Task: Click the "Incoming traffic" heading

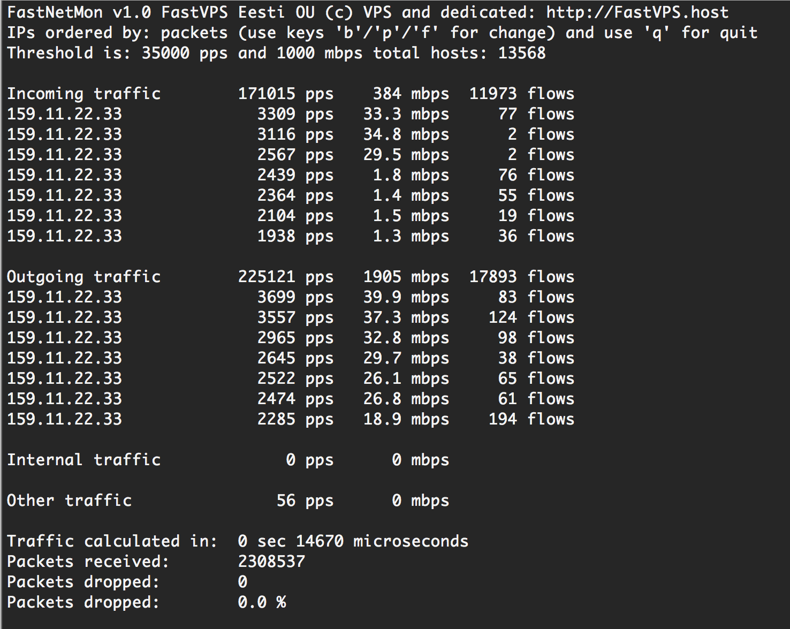Action: click(x=83, y=94)
